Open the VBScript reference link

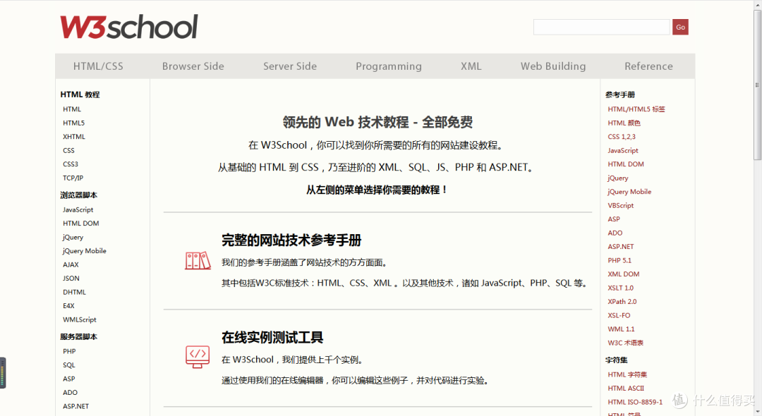pos(621,205)
